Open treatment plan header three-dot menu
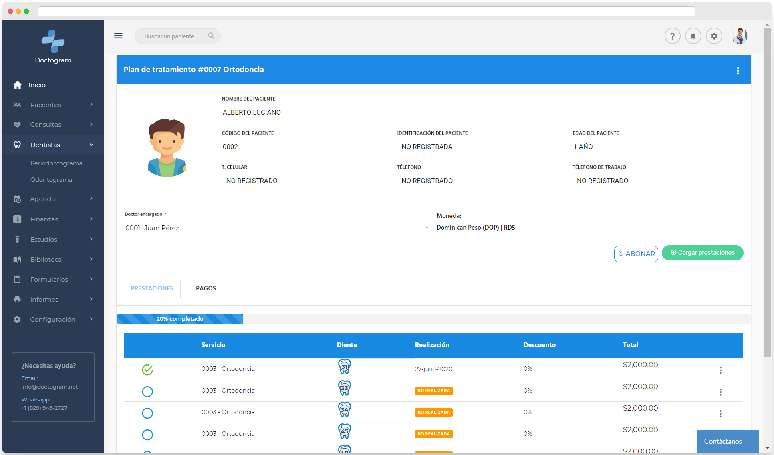 pyautogui.click(x=738, y=71)
